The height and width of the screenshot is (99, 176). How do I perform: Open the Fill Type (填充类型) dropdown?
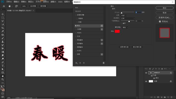pos(125,27)
